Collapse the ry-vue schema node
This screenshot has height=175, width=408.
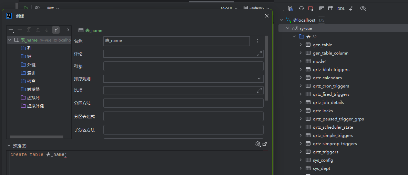point(288,28)
